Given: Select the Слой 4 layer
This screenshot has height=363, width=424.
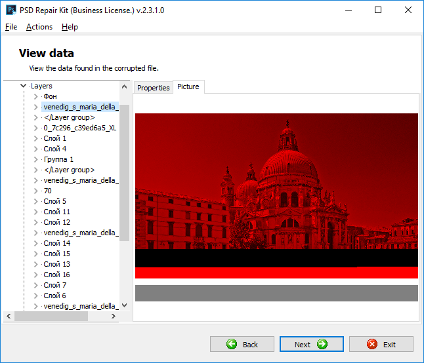Looking at the screenshot, I should pos(55,149).
